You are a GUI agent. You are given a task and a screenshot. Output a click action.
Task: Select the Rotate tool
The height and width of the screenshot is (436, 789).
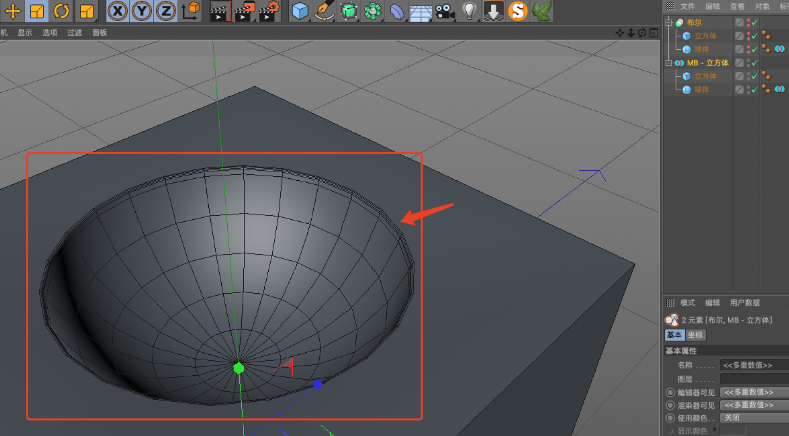pyautogui.click(x=61, y=11)
